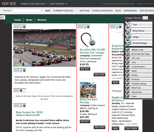Remove the Bookmark this Page widget
The image size is (154, 132).
click(21, 91)
